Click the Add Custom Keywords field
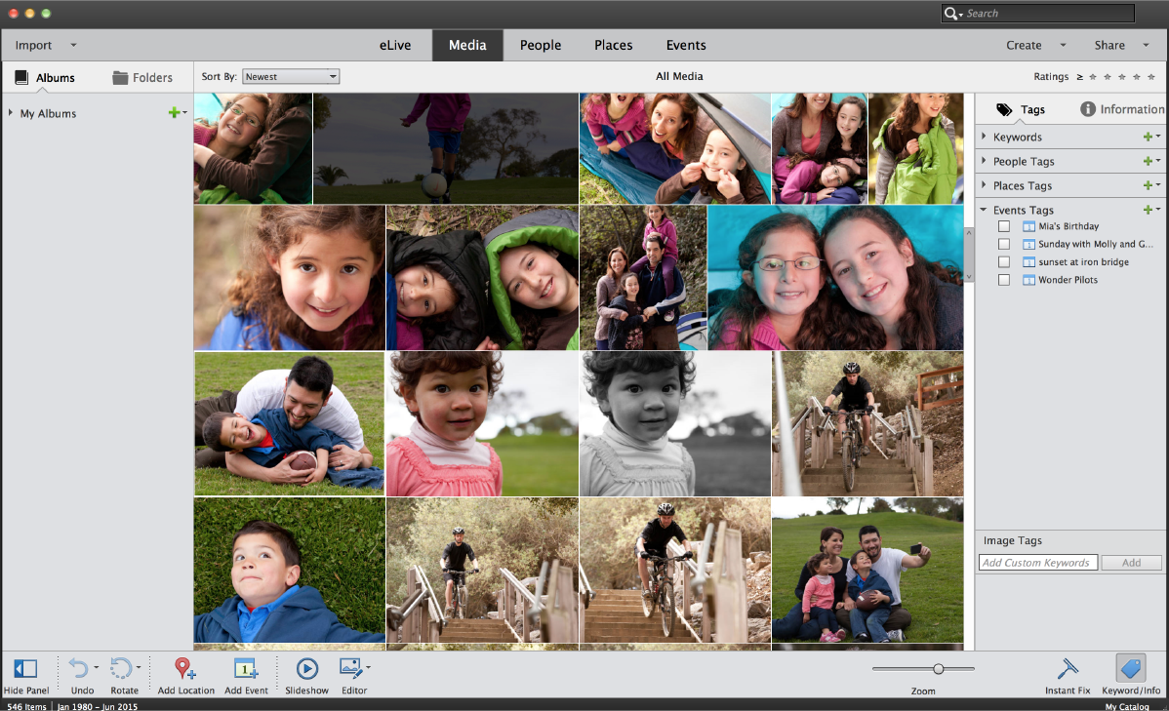 point(1038,563)
